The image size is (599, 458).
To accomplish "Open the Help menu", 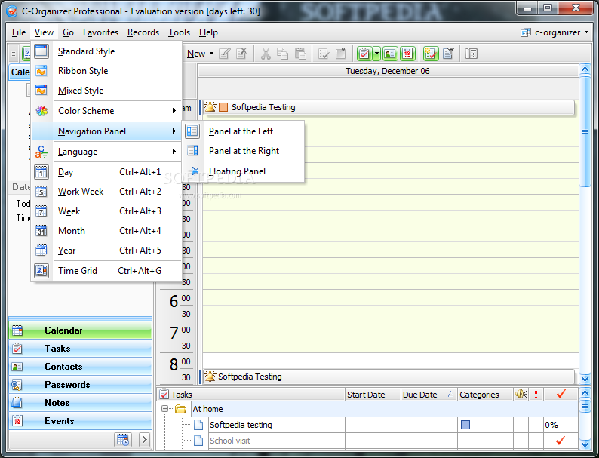I will [x=208, y=32].
